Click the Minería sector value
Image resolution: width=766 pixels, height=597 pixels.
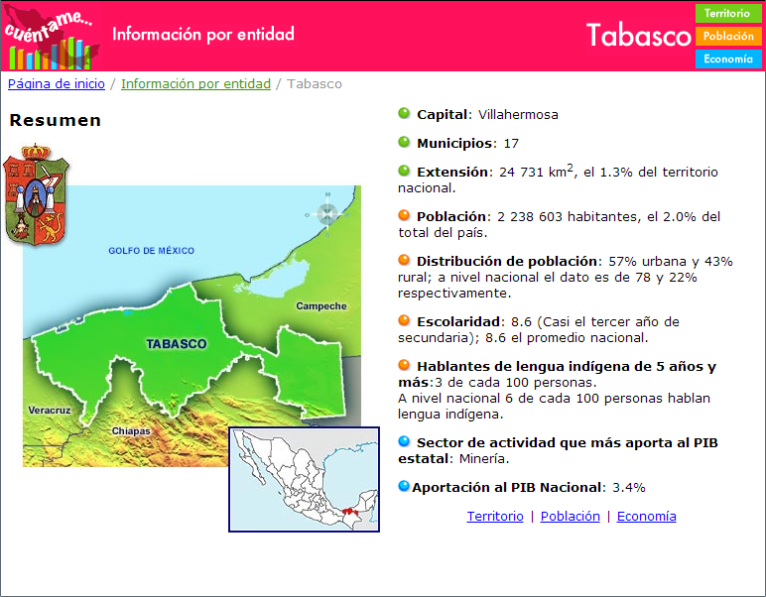[x=483, y=459]
